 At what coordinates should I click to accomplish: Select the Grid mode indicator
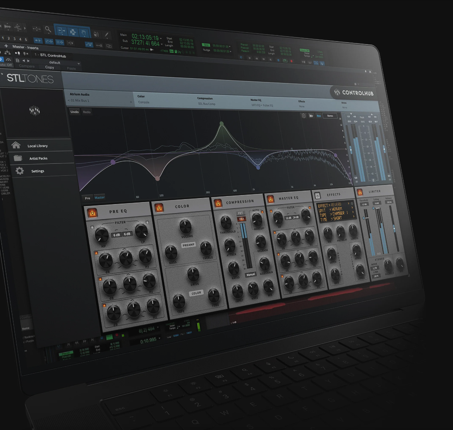(x=206, y=45)
